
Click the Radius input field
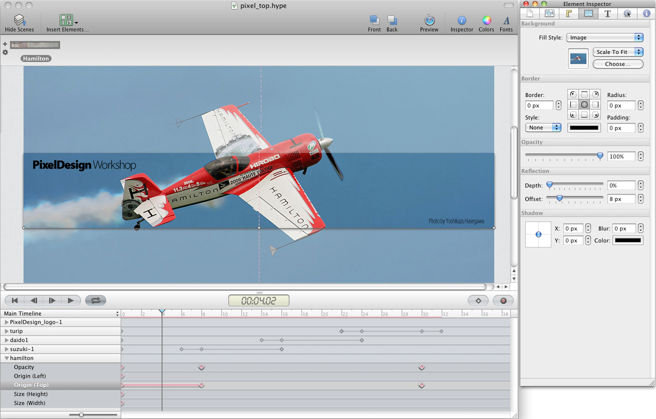621,105
